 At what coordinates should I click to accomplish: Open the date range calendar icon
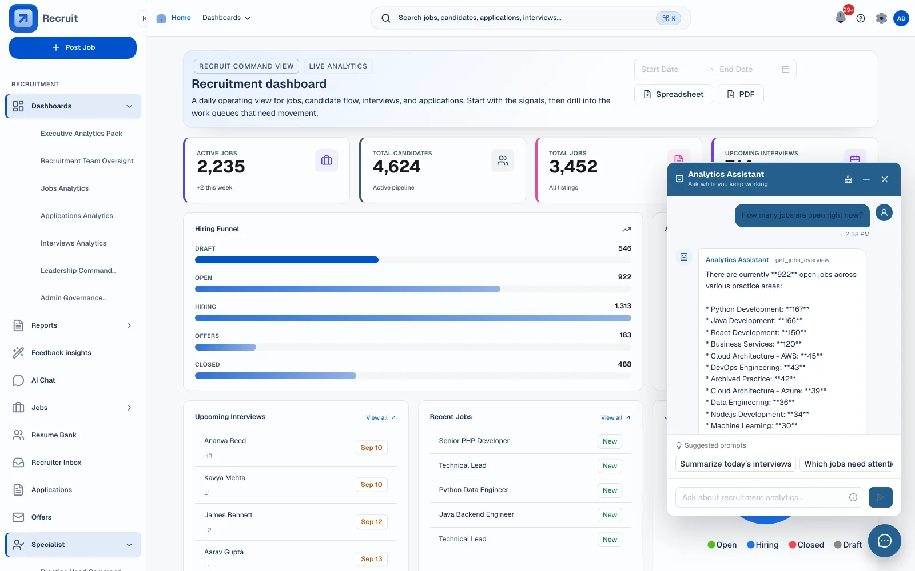click(786, 69)
